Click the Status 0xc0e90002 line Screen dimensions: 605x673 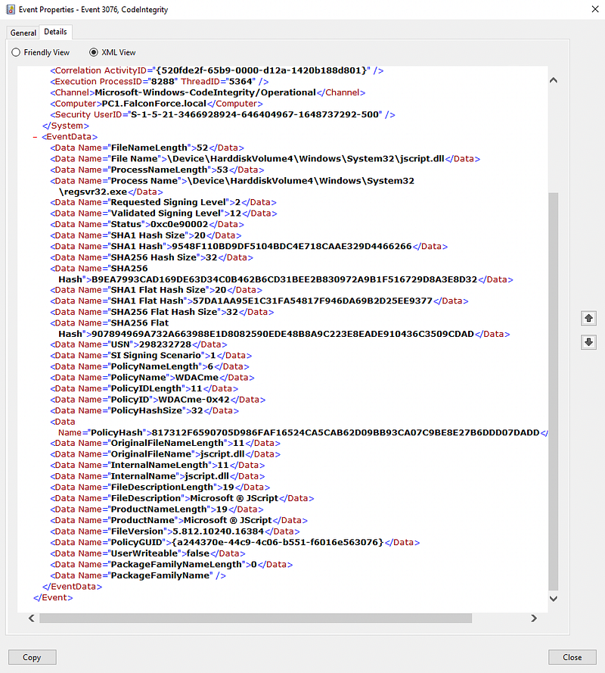pos(147,225)
